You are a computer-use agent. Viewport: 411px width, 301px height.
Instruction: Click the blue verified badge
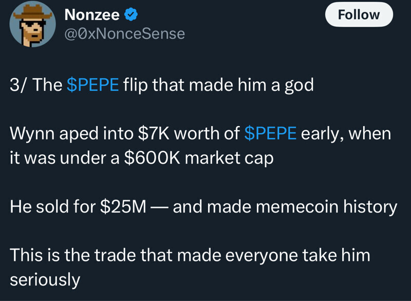[132, 15]
